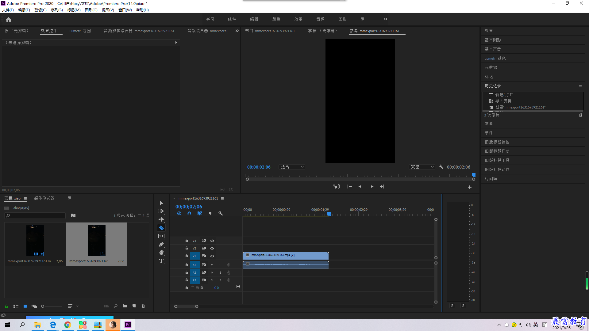Click Go to In point button
The image size is (589, 331).
pos(349,186)
